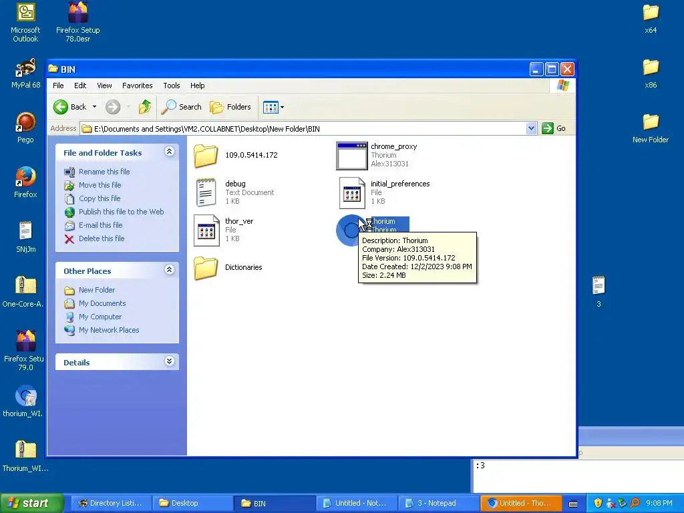Viewport: 684px width, 513px height.
Task: Click Move this file link
Action: tap(100, 185)
